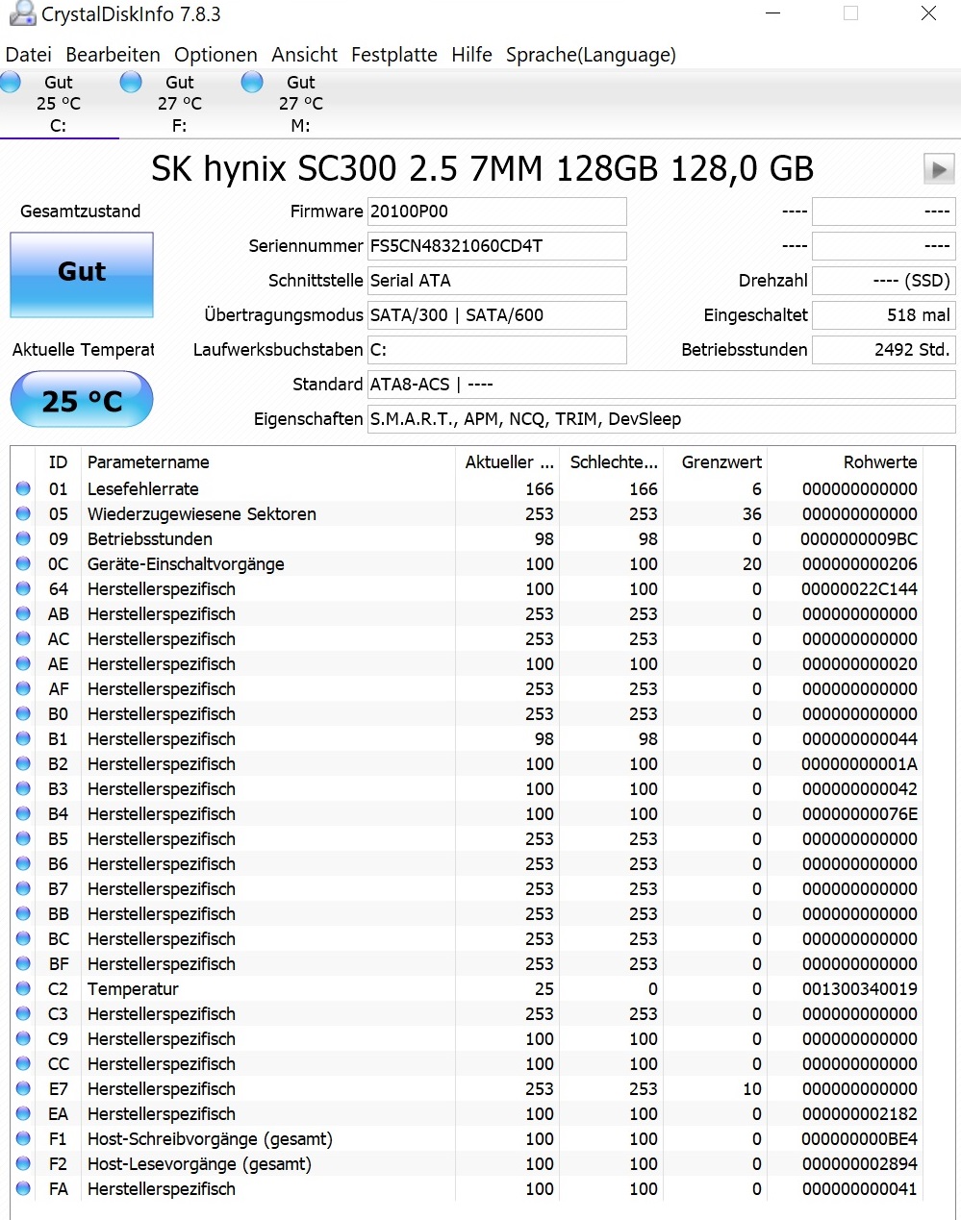Click status icon of attribute row AC
This screenshot has height=1220, width=961.
pyautogui.click(x=23, y=639)
